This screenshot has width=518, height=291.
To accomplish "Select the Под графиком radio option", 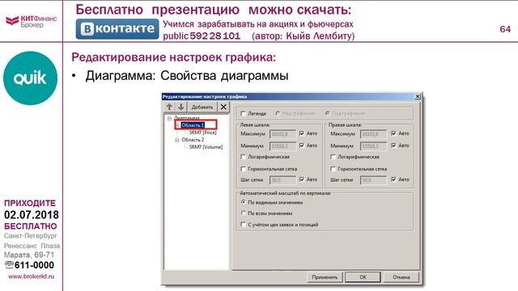I will [327, 113].
